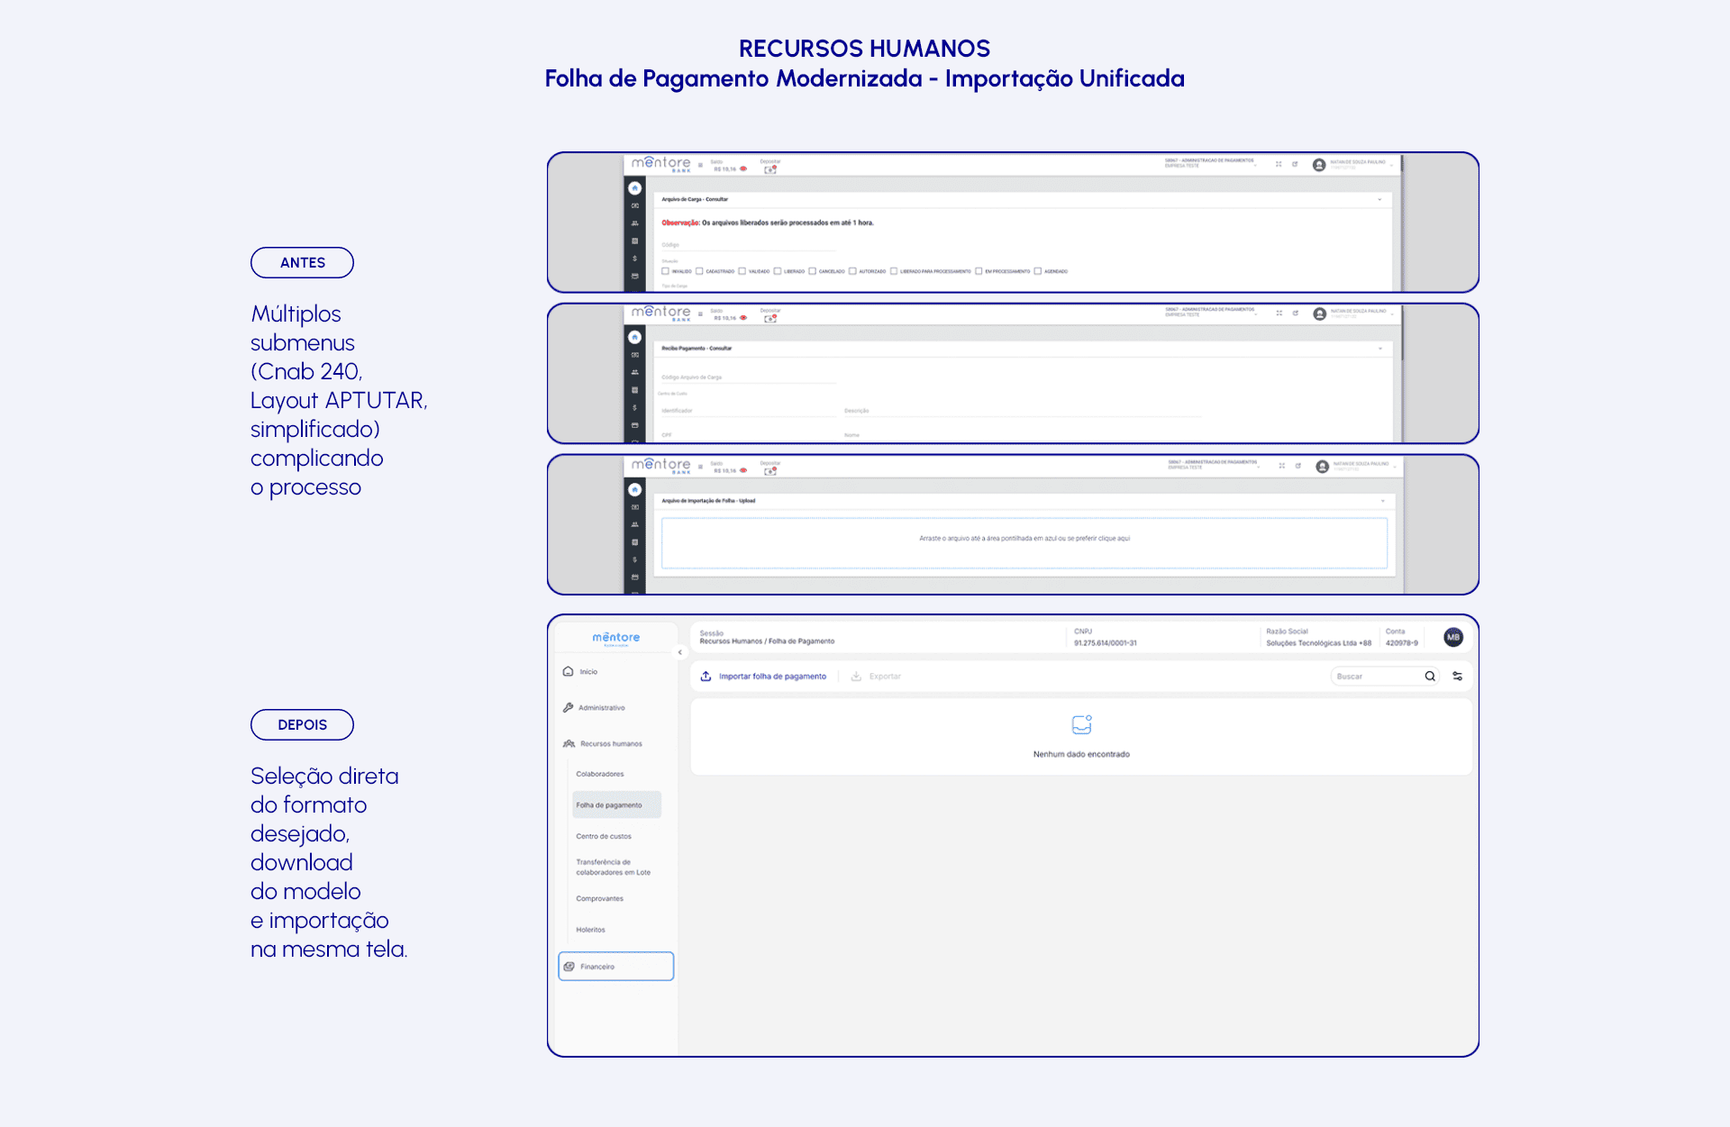Image resolution: width=1730 pixels, height=1127 pixels.
Task: Click Importar folha de pagamento button
Action: tap(763, 676)
